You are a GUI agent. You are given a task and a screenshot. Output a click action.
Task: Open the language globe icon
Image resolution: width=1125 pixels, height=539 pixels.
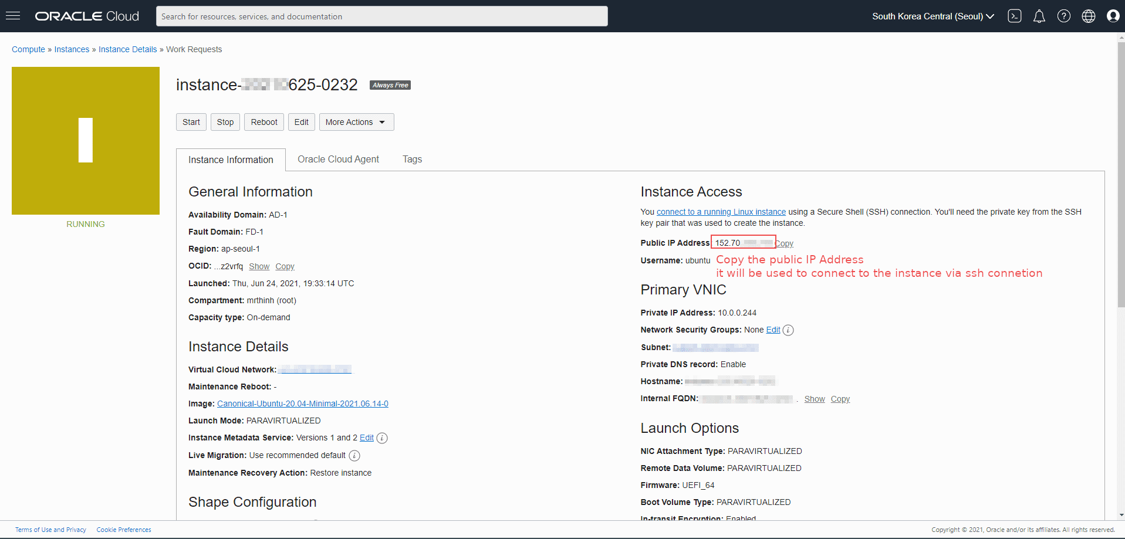click(x=1089, y=16)
